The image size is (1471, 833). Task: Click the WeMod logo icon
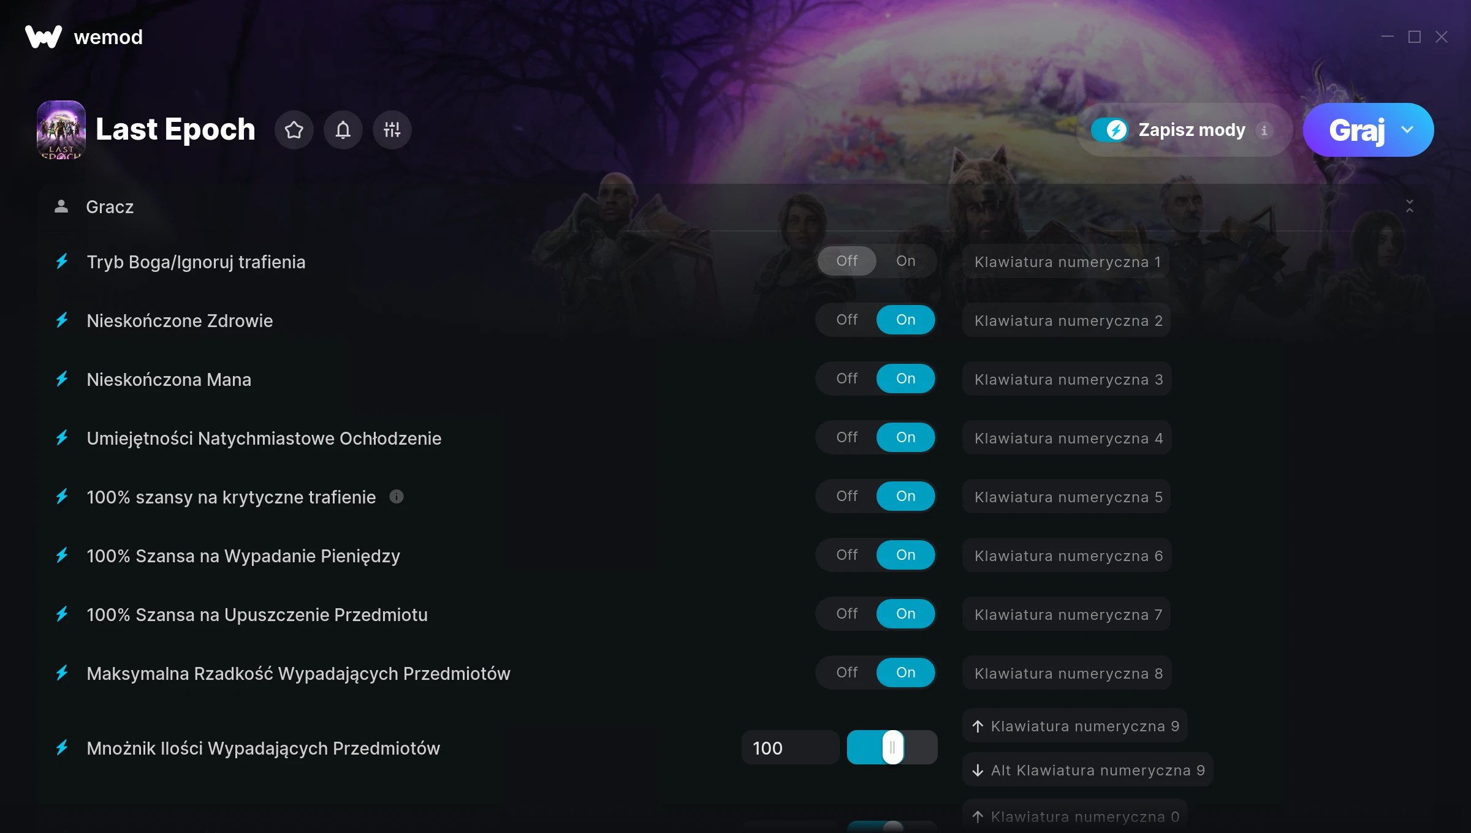(44, 37)
